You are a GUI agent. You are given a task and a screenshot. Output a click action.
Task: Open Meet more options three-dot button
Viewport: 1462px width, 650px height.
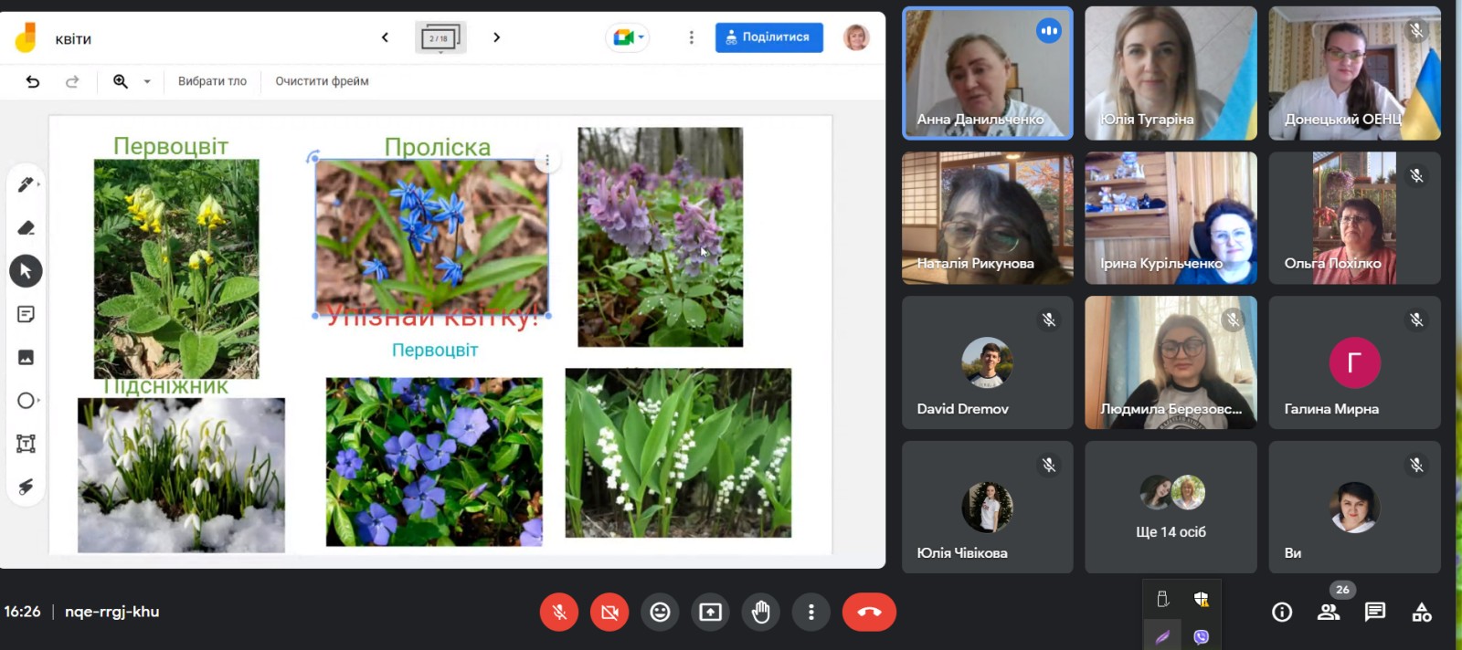810,612
